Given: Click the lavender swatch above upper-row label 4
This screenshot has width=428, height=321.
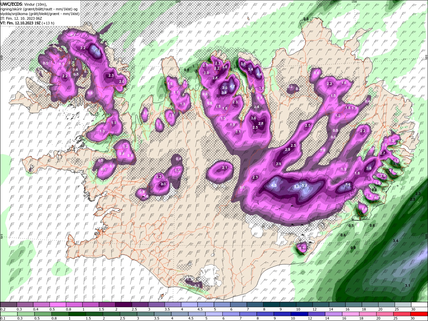Looking at the screenshot, I should (189, 305).
